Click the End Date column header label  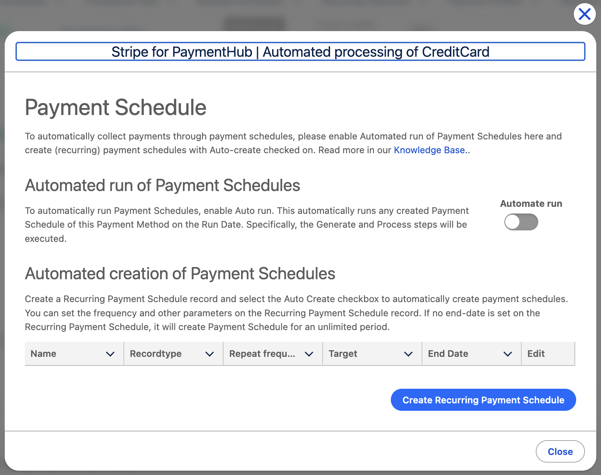click(448, 354)
